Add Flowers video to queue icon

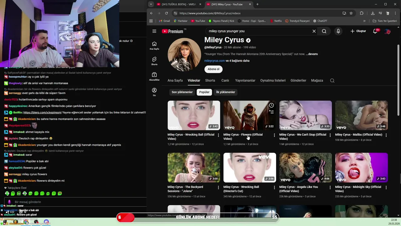[x=271, y=112]
